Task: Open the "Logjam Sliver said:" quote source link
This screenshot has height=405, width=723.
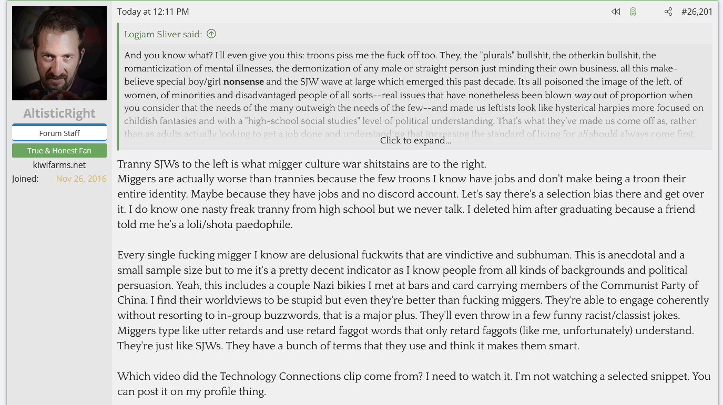Action: [x=162, y=34]
